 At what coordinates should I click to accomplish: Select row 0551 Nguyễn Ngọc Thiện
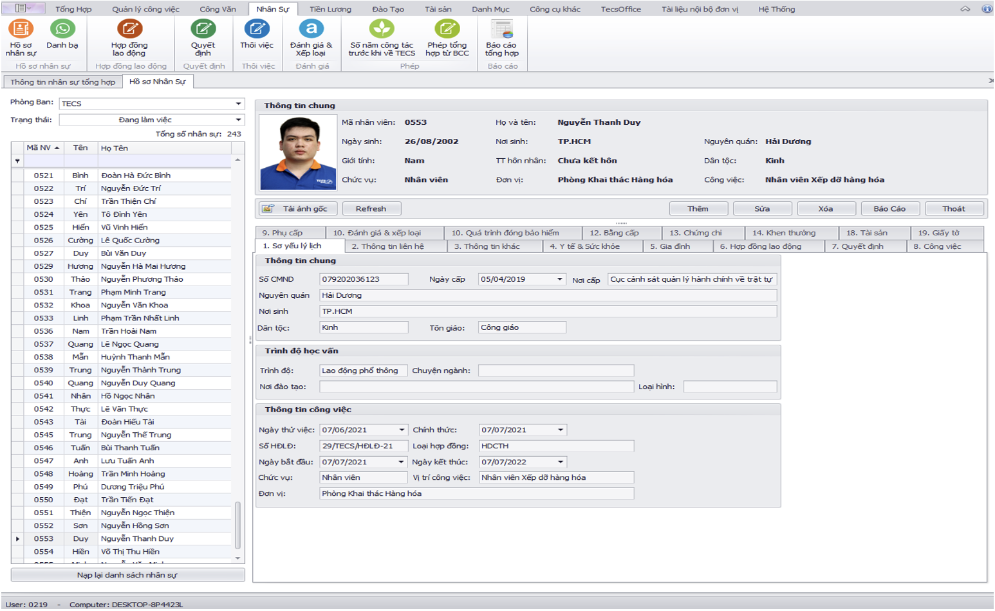coord(122,513)
